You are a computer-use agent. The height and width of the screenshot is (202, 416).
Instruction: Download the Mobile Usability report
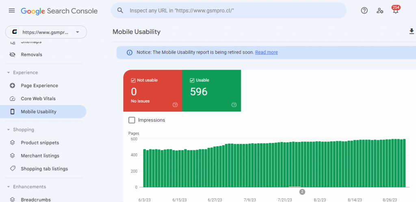pyautogui.click(x=412, y=32)
